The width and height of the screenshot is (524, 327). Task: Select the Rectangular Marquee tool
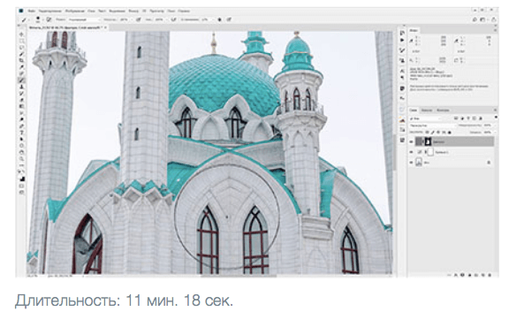(x=22, y=42)
